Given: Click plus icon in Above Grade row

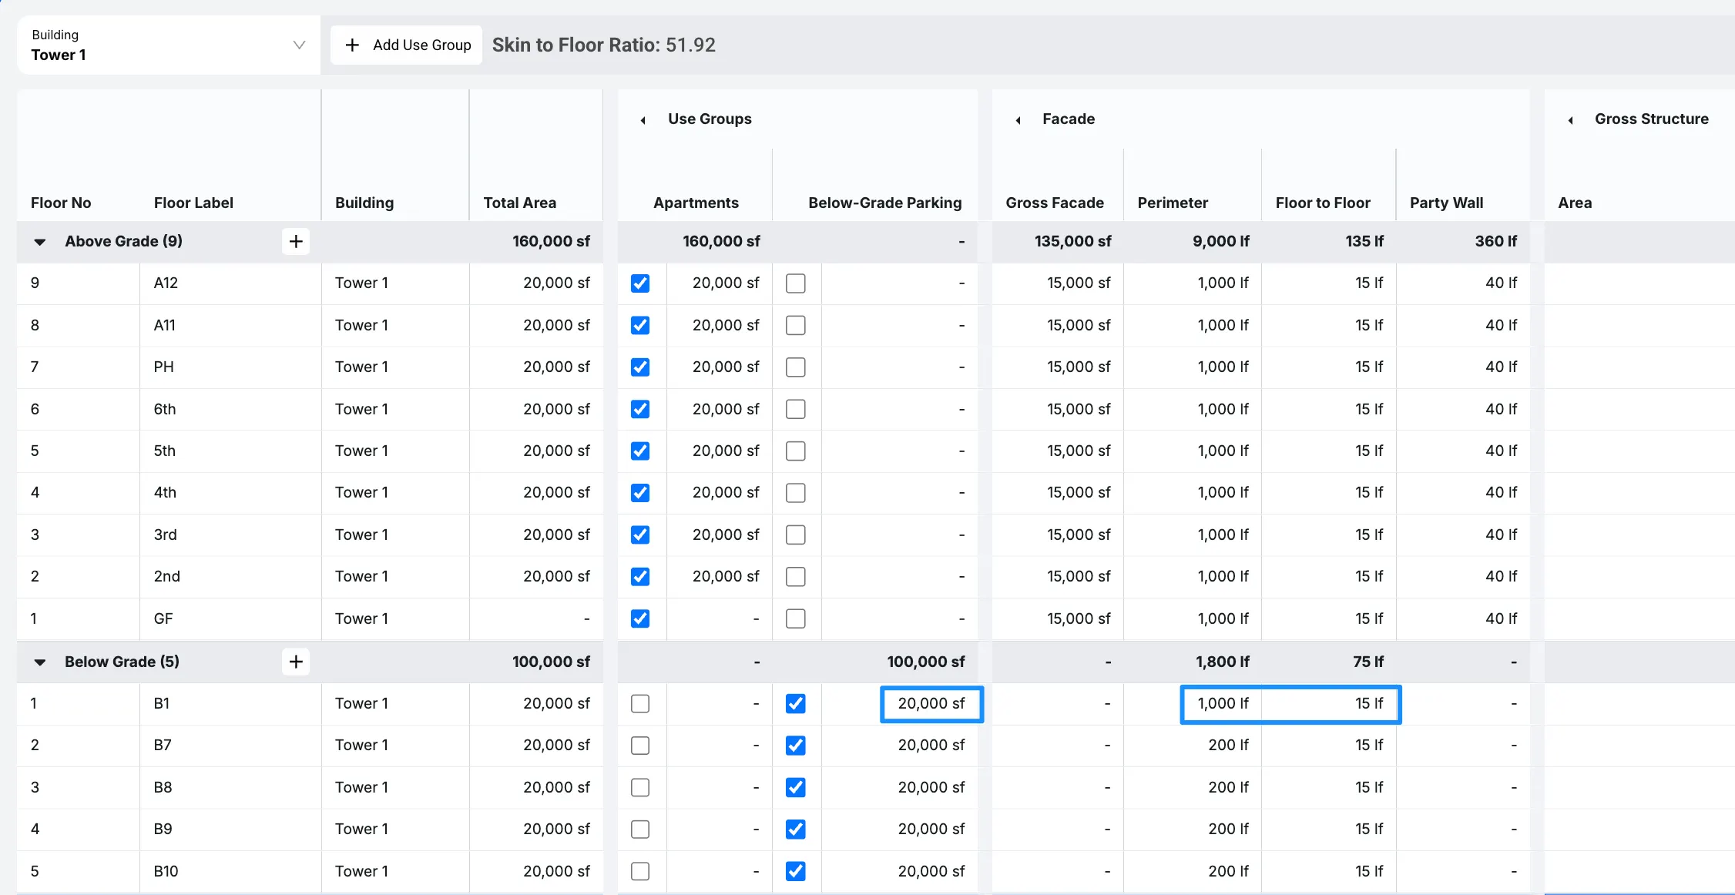Looking at the screenshot, I should pyautogui.click(x=296, y=242).
